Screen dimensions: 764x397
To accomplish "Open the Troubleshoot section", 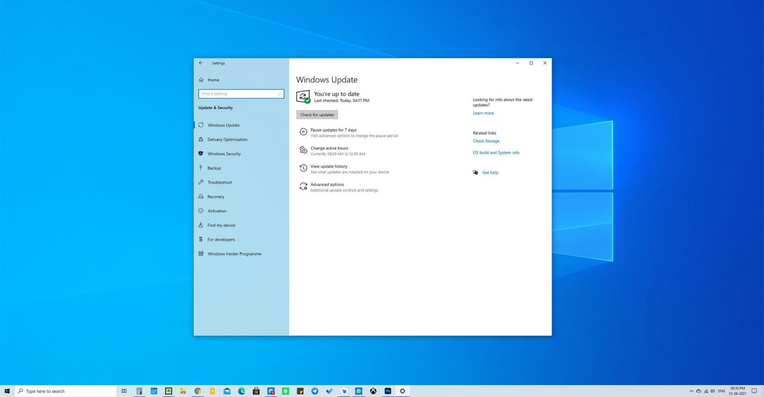I will click(220, 182).
